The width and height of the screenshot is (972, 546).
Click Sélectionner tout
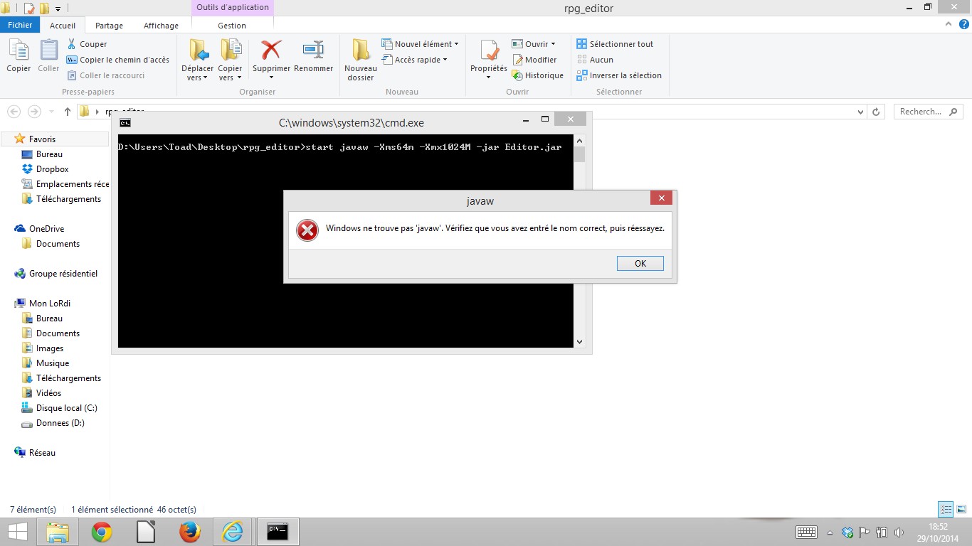[615, 44]
